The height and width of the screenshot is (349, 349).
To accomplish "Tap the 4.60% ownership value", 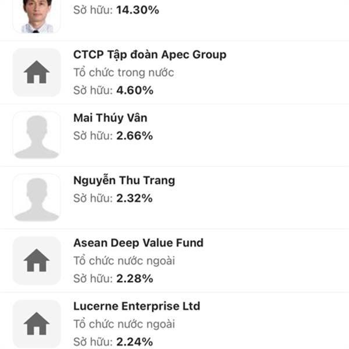I will pos(135,90).
